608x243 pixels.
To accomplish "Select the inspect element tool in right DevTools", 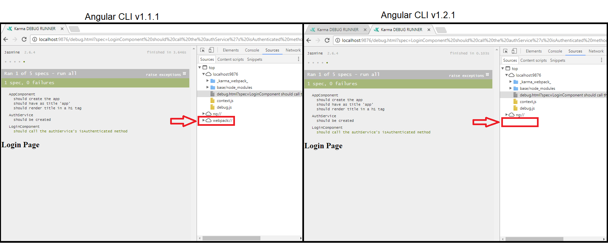I will click(x=506, y=51).
